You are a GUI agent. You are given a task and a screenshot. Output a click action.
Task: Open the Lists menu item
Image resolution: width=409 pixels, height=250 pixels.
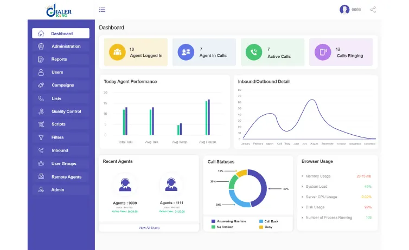point(61,98)
